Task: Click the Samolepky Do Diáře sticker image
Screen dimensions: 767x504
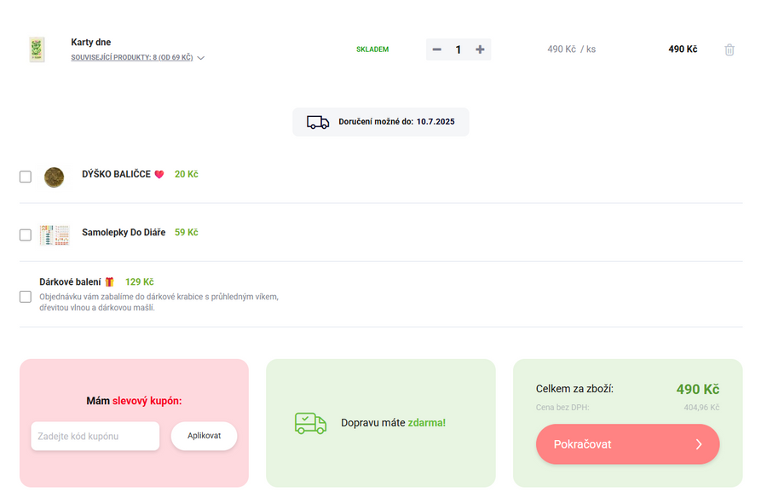Action: tap(54, 235)
